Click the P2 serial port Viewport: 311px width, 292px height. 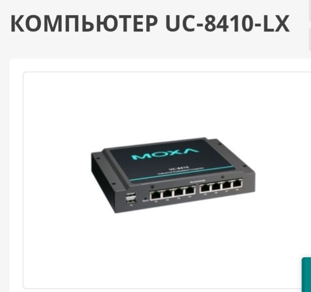tap(167, 194)
